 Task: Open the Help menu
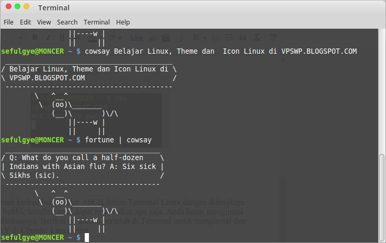(x=123, y=22)
